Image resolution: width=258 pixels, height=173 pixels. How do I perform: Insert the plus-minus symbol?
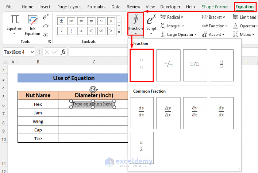61,21
